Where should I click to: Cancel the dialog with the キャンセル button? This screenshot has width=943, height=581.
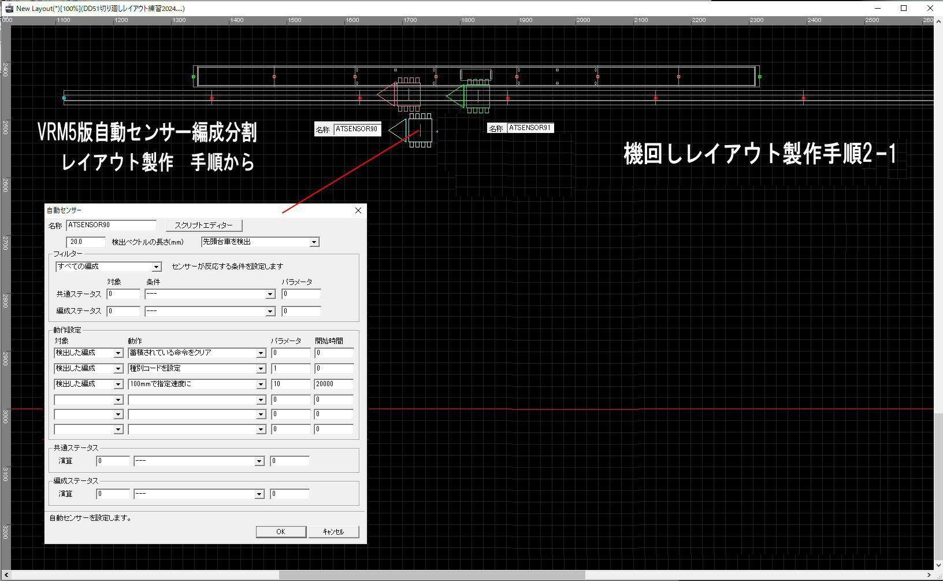pyautogui.click(x=334, y=531)
